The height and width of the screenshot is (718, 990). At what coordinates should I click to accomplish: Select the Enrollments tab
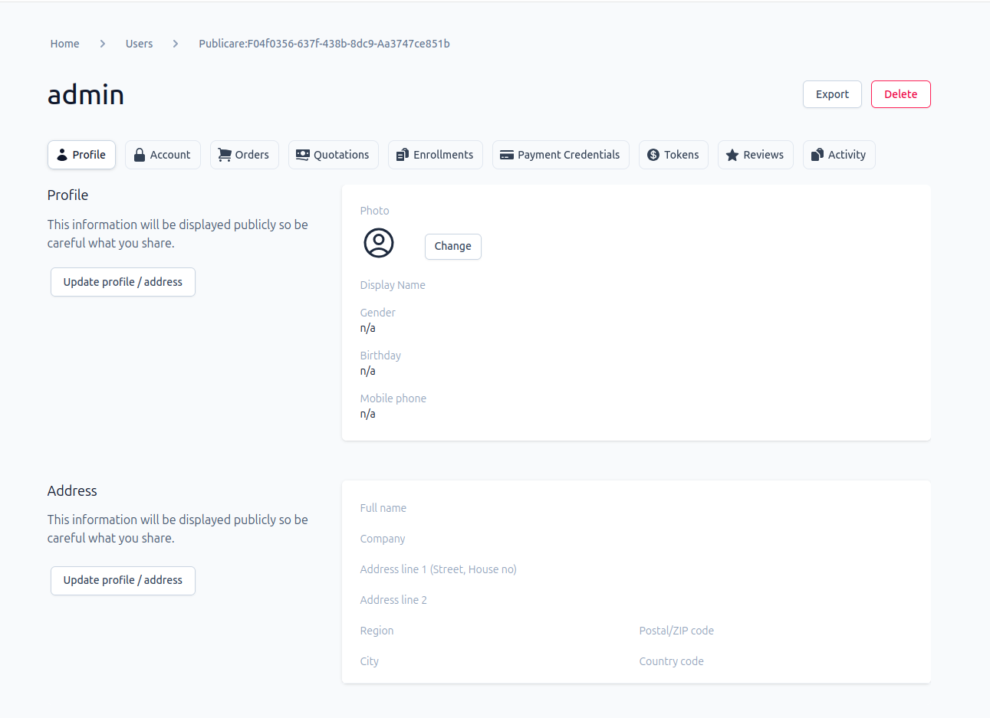(436, 155)
